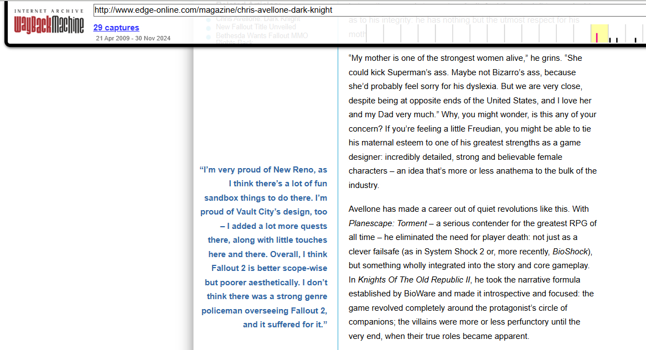The width and height of the screenshot is (646, 350).
Task: Click the bullet beside Bethesda Wants Fallout MMO
Action: [208, 36]
